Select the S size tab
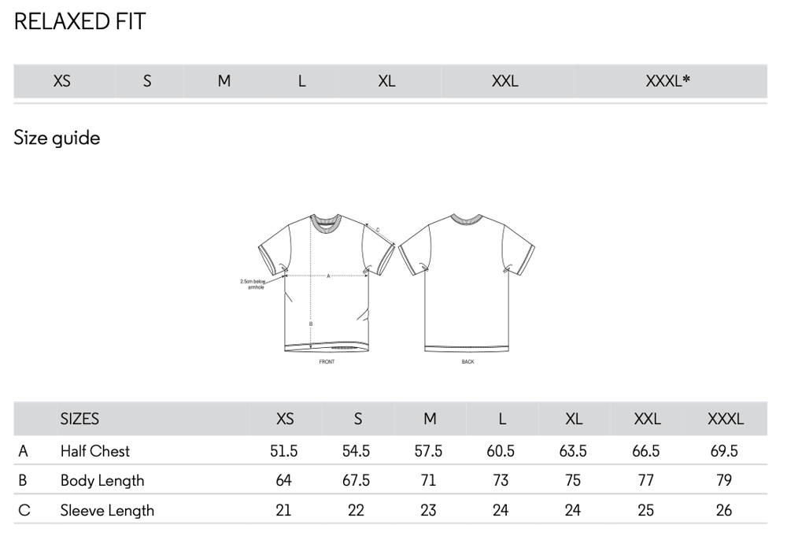The width and height of the screenshot is (787, 540). coord(147,81)
